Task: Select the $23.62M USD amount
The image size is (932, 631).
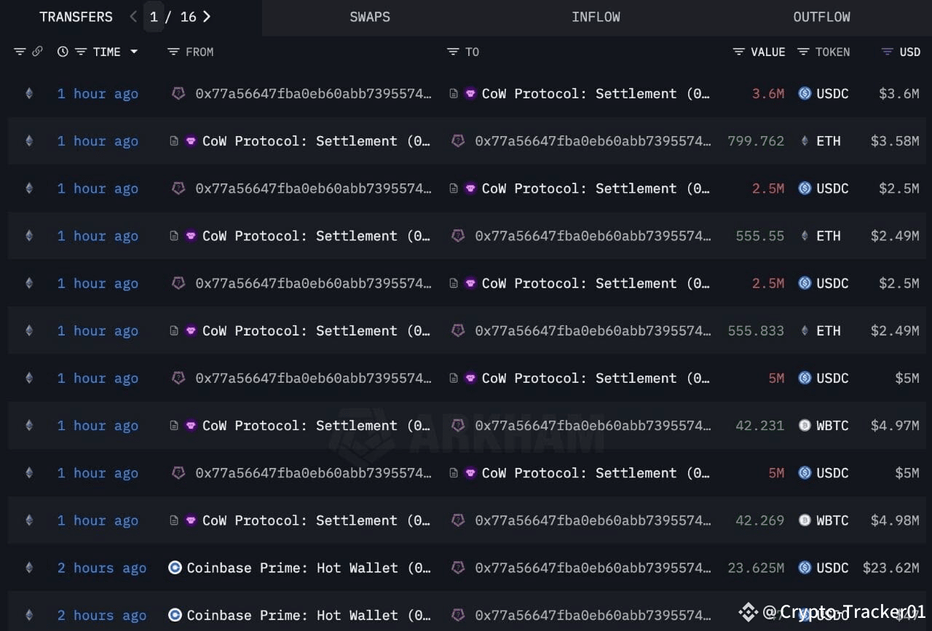Action: click(x=891, y=568)
